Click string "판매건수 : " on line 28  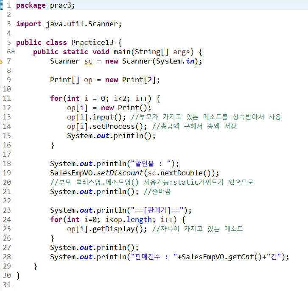coord(154,257)
